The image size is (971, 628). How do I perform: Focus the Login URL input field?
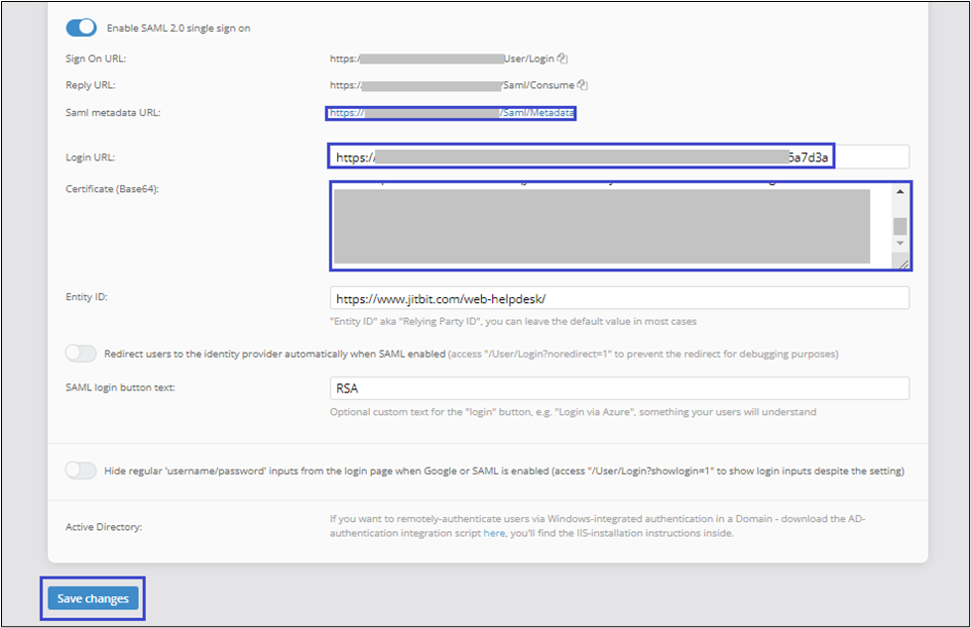[619, 157]
